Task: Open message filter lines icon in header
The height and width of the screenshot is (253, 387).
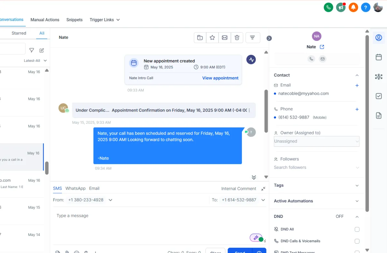Action: pyautogui.click(x=253, y=38)
